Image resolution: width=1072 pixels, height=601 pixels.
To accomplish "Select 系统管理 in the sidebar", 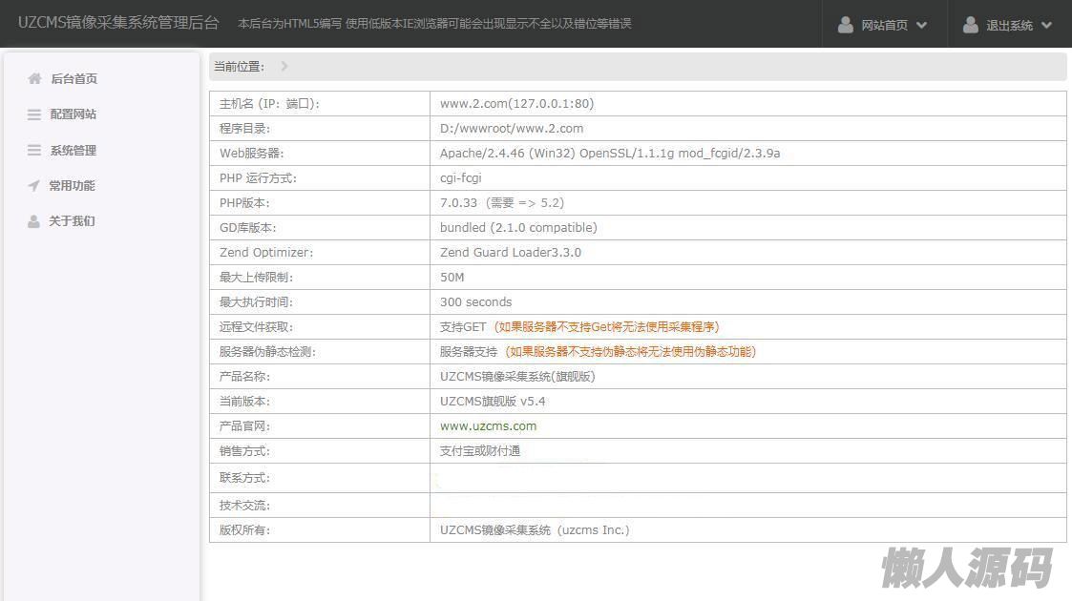I will 74,151.
